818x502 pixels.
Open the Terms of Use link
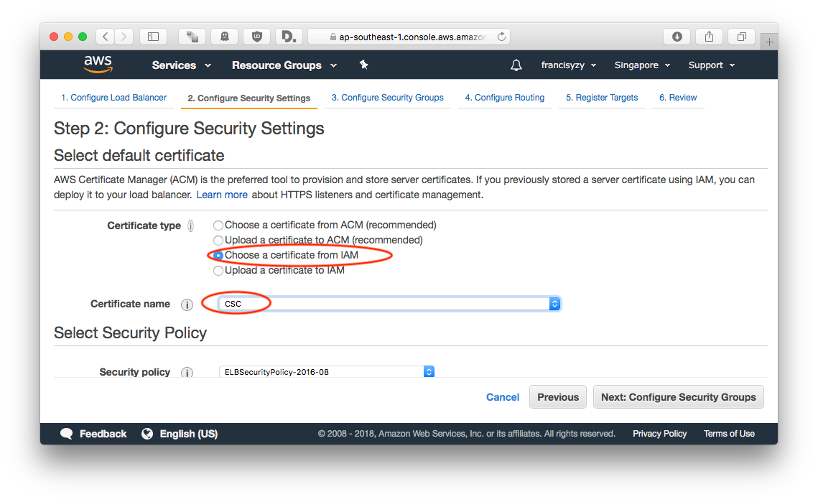(729, 434)
